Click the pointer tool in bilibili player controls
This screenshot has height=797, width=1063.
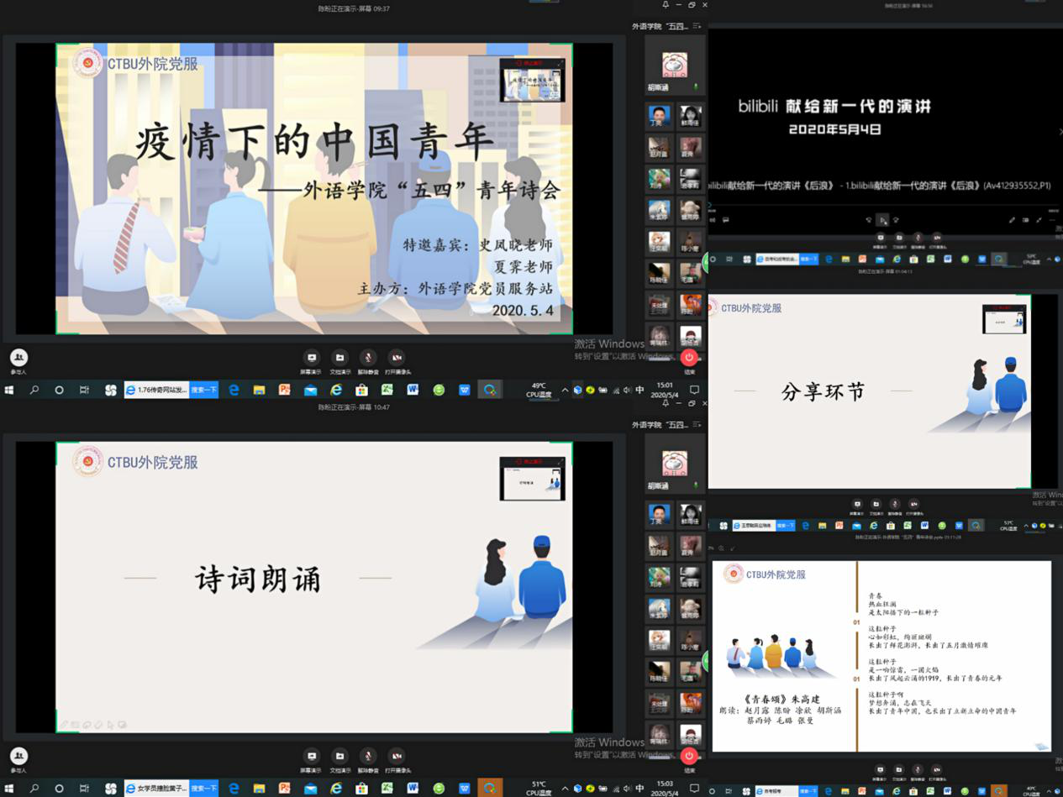(881, 220)
